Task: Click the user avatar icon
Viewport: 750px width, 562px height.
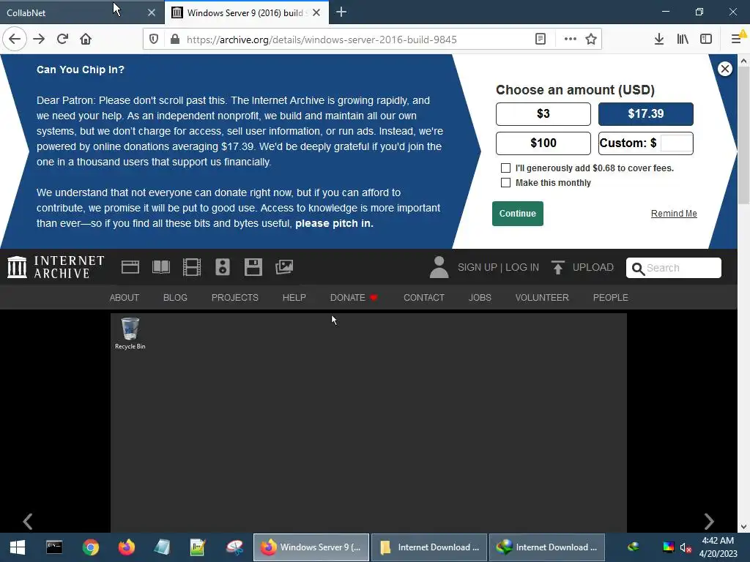Action: (439, 267)
